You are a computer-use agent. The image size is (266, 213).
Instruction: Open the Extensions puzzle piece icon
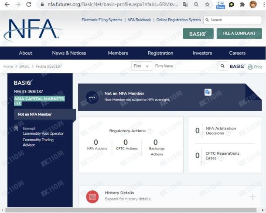[x=242, y=4]
